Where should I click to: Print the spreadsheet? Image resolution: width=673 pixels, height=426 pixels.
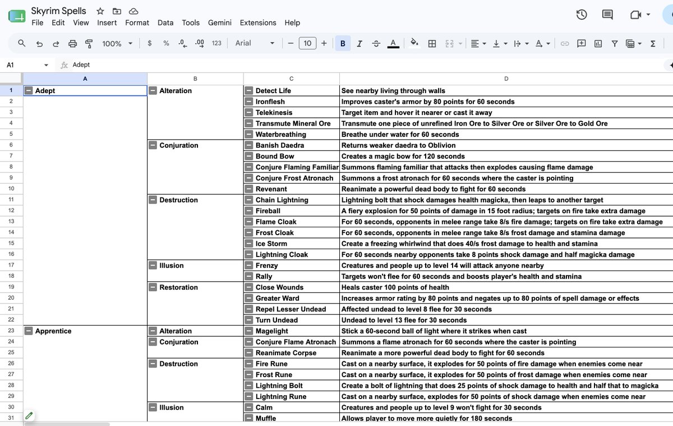pyautogui.click(x=72, y=43)
